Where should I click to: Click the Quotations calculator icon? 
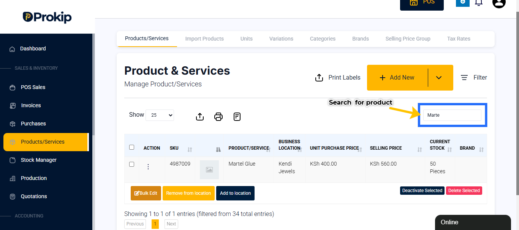pos(13,197)
